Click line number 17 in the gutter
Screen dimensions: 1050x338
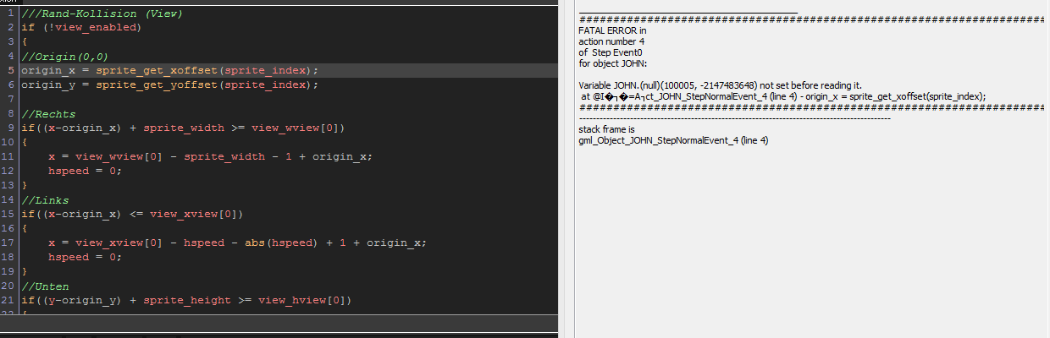(8, 243)
